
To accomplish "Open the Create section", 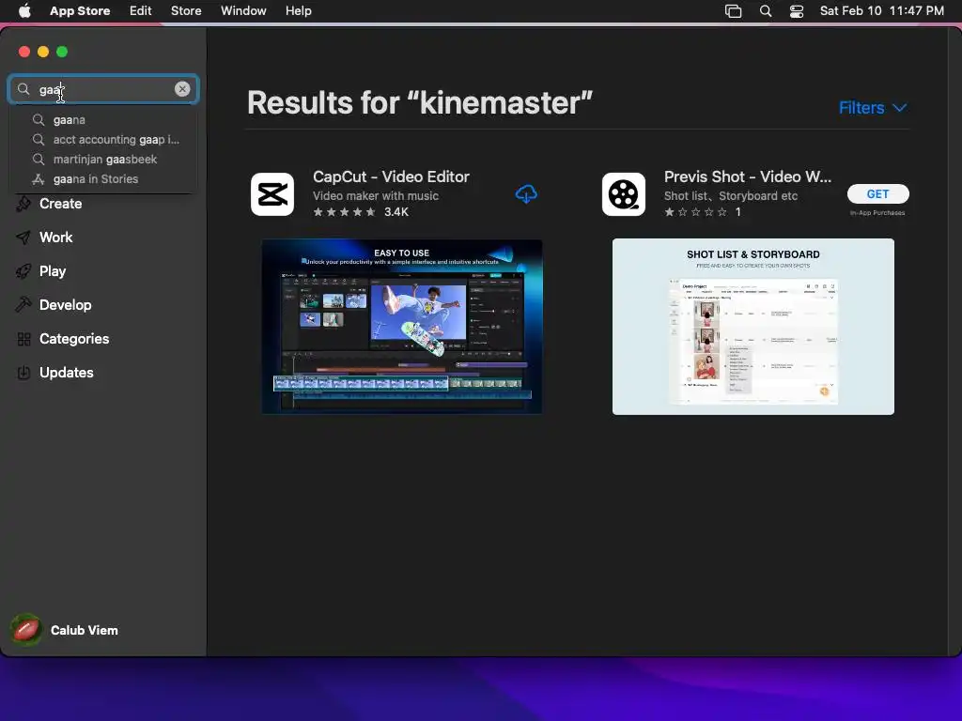I will pos(60,204).
